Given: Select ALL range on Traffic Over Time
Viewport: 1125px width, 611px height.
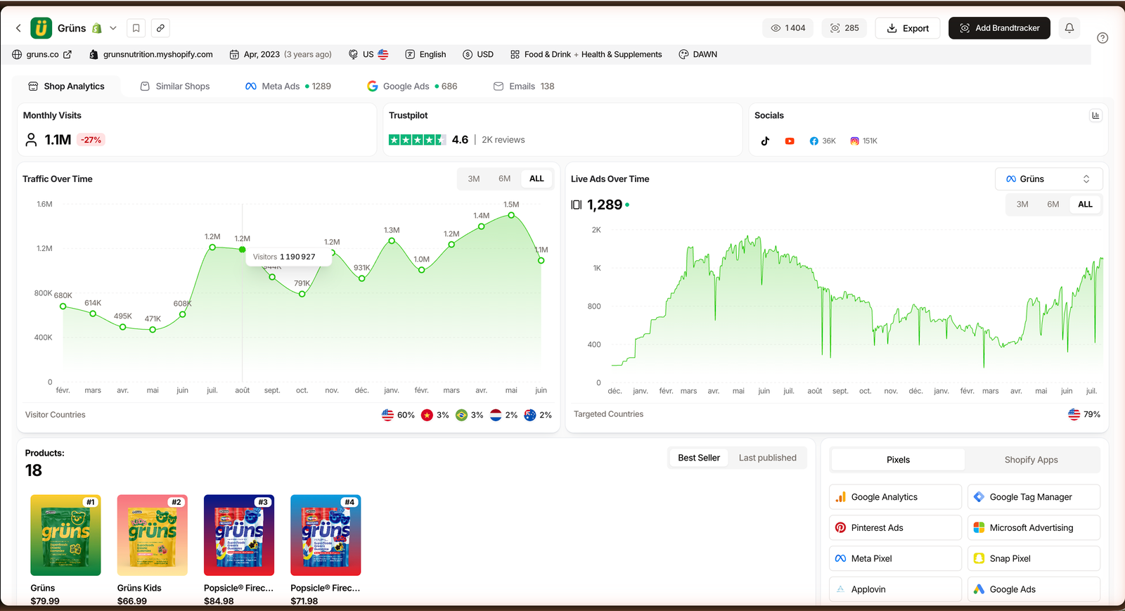Looking at the screenshot, I should coord(536,179).
